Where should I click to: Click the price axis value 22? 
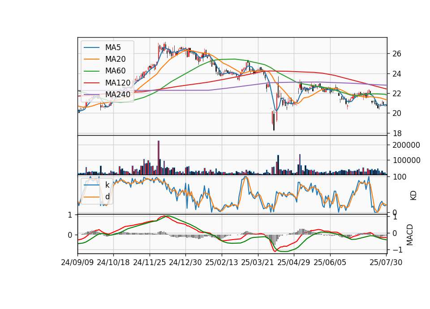point(397,94)
